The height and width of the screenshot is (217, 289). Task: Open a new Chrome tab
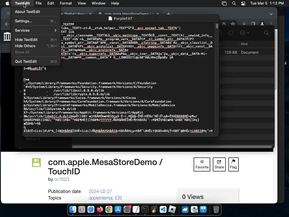168,14
